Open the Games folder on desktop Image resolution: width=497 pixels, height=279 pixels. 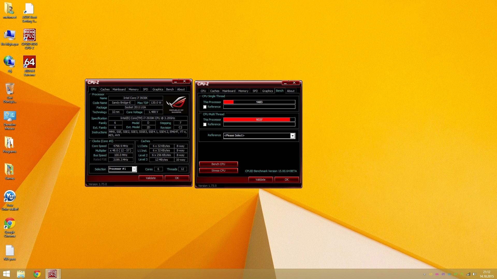[10, 172]
